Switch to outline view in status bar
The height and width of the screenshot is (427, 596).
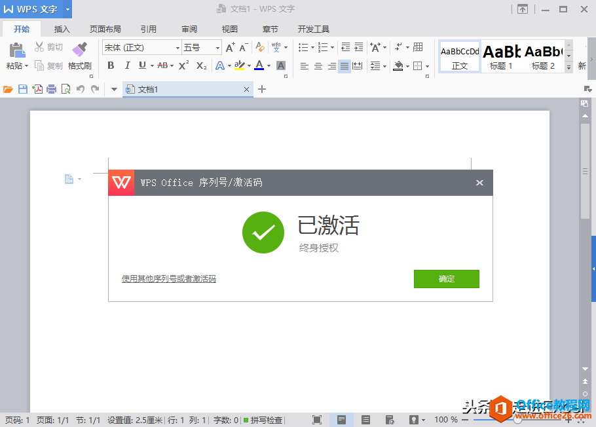(365, 420)
